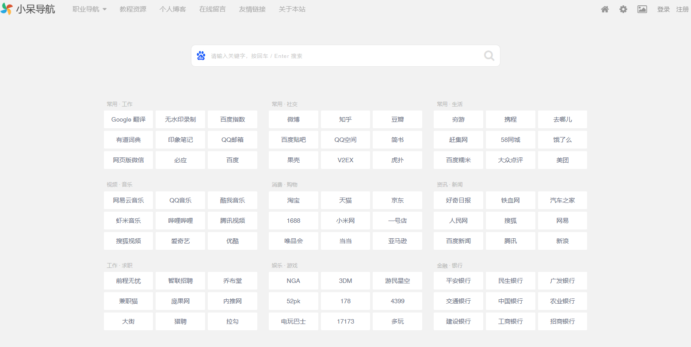Open the 去哪儿 tile

562,119
